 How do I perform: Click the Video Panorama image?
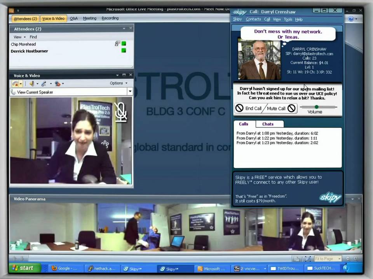[186, 227]
